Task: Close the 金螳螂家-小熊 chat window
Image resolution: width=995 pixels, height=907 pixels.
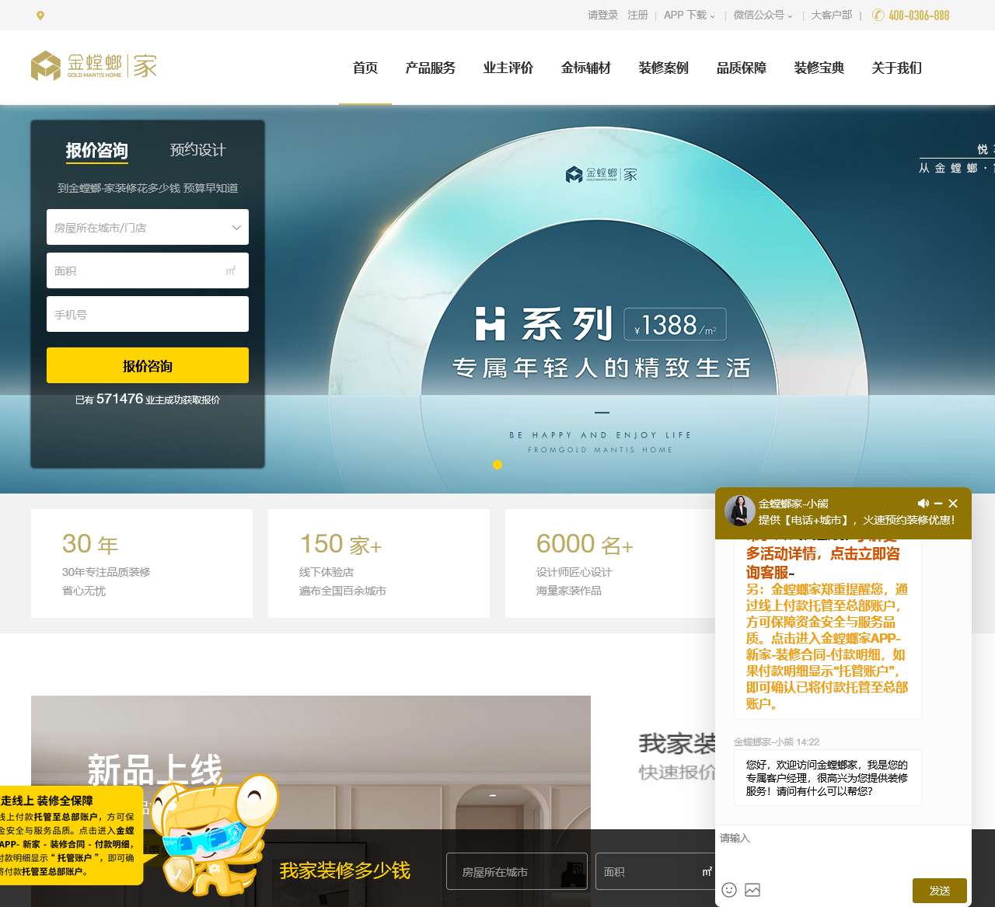Action: [x=953, y=504]
